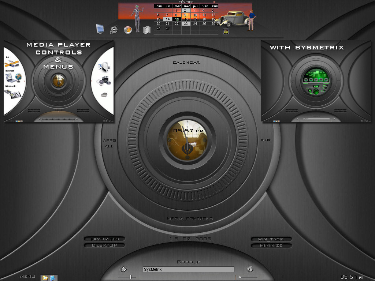
Task: Click the FAVORITES button
Action: click(104, 239)
